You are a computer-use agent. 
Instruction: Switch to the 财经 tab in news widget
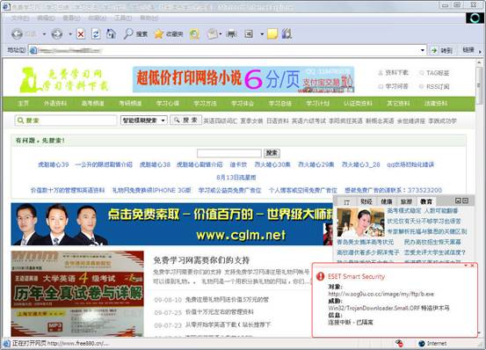pyautogui.click(x=366, y=201)
